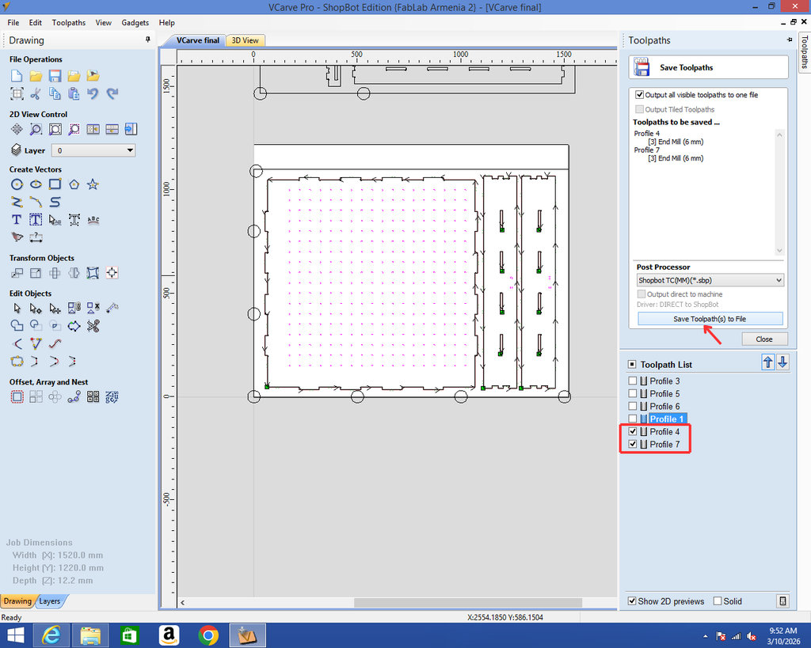
Task: Select the Draw Text tool
Action: 17,220
